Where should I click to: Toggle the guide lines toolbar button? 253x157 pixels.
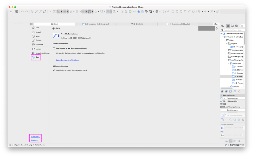[59, 11]
